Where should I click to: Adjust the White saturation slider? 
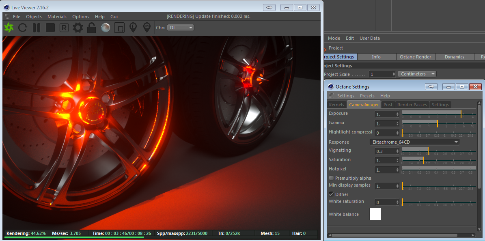pos(439,202)
